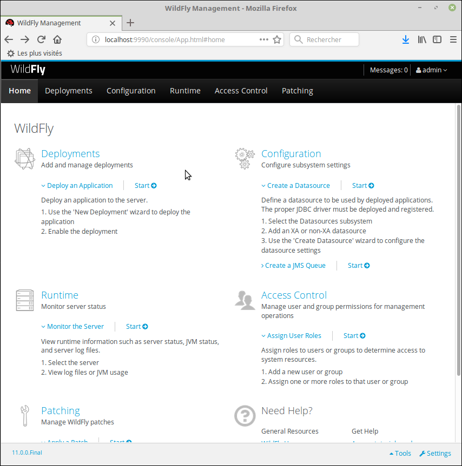Screen dimensions: 462x466
Task: Click Start next to Create a Datasource
Action: [x=362, y=185]
